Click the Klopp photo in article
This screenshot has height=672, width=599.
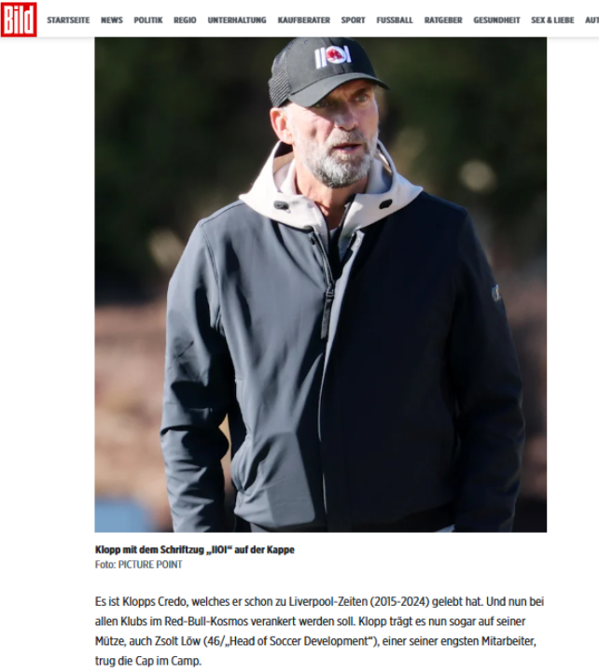321,285
